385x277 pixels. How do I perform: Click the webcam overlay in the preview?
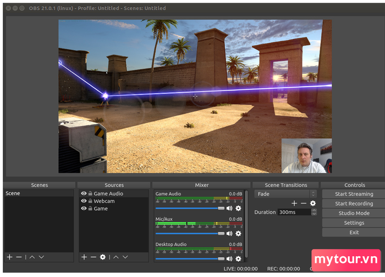[306, 156]
